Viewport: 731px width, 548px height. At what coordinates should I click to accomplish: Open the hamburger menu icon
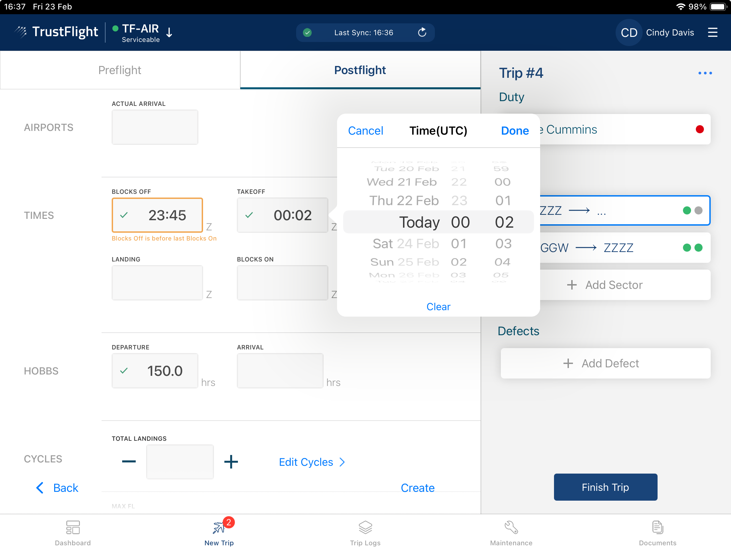712,32
